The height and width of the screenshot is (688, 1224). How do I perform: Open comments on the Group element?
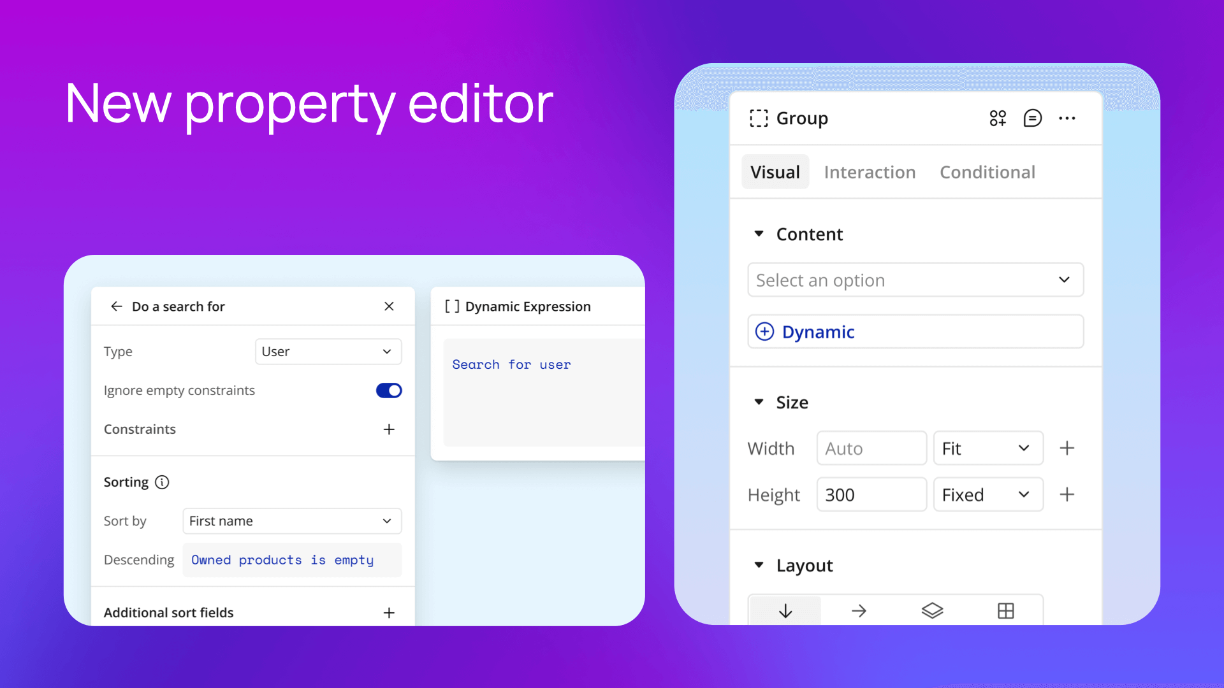click(x=1033, y=118)
